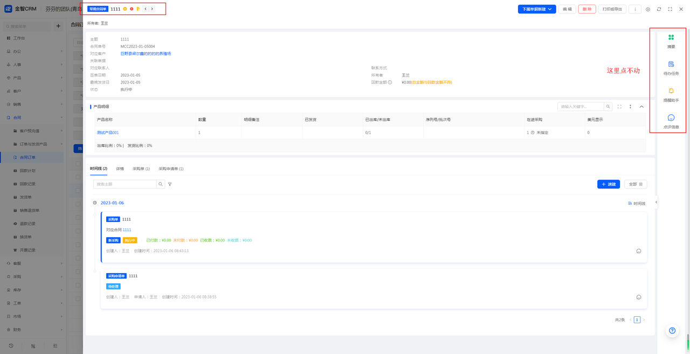This screenshot has height=354, width=690.
Task: Expand the detail panel to fullscreen
Action: pyautogui.click(x=670, y=9)
